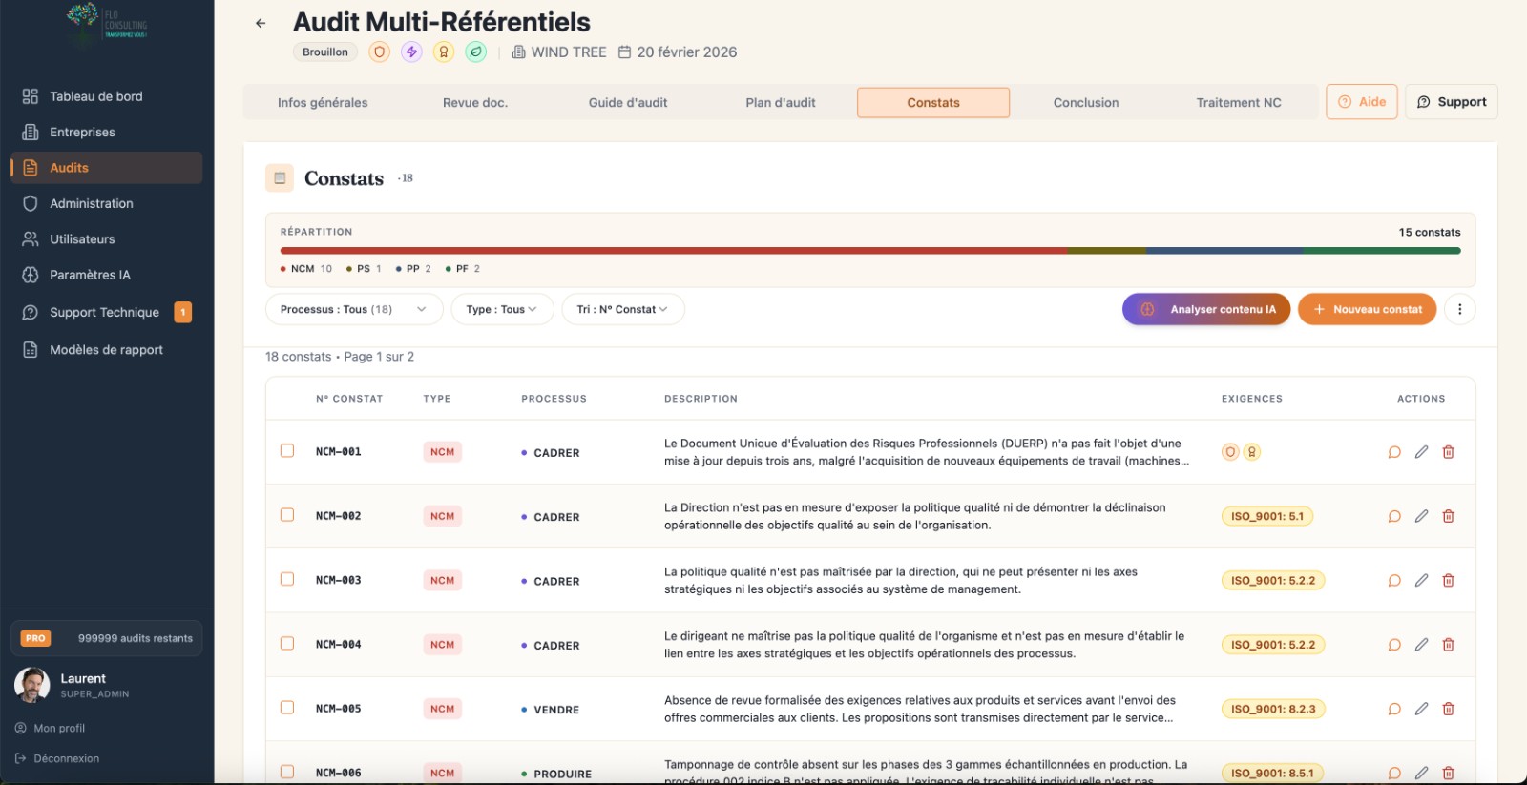Click Nouveau constat button
1527x785 pixels.
(1367, 309)
